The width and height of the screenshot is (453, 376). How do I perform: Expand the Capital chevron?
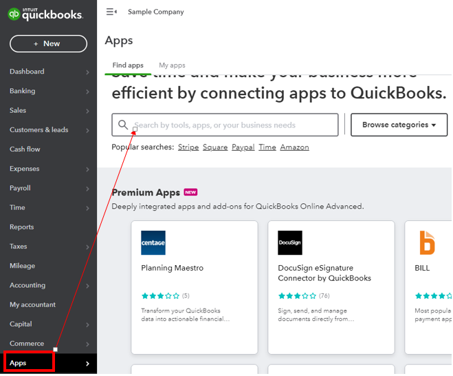[x=87, y=324]
